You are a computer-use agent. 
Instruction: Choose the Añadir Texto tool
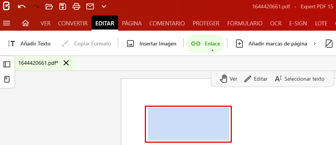(x=29, y=44)
